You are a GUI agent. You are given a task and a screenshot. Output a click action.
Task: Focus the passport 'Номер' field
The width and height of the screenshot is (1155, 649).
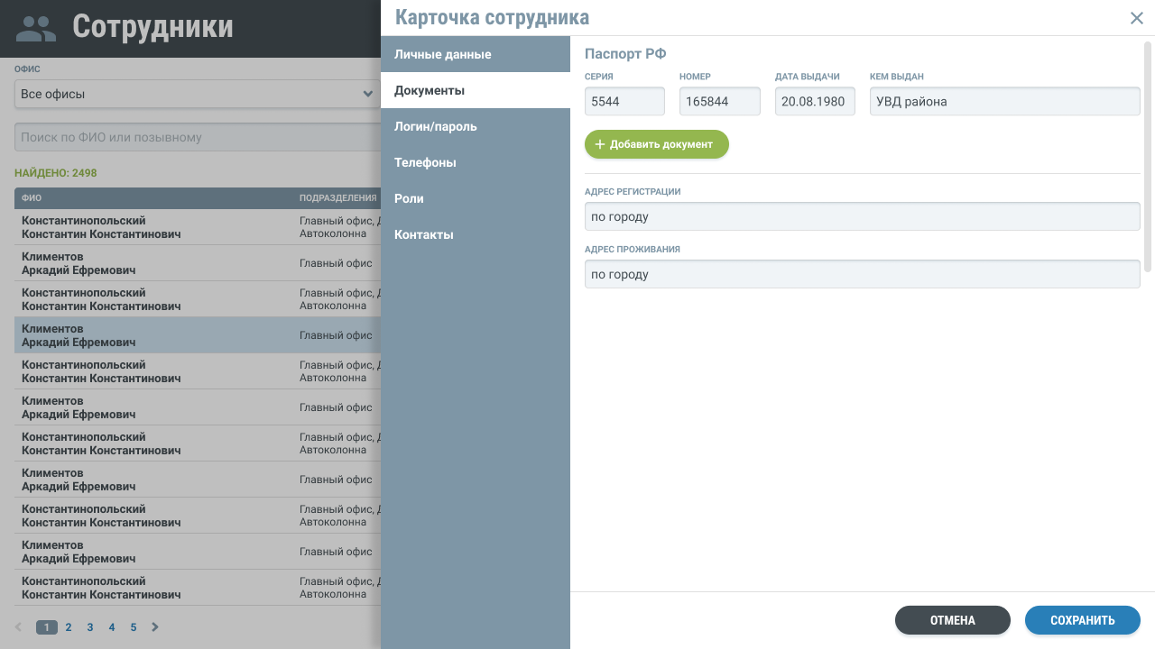pos(719,102)
